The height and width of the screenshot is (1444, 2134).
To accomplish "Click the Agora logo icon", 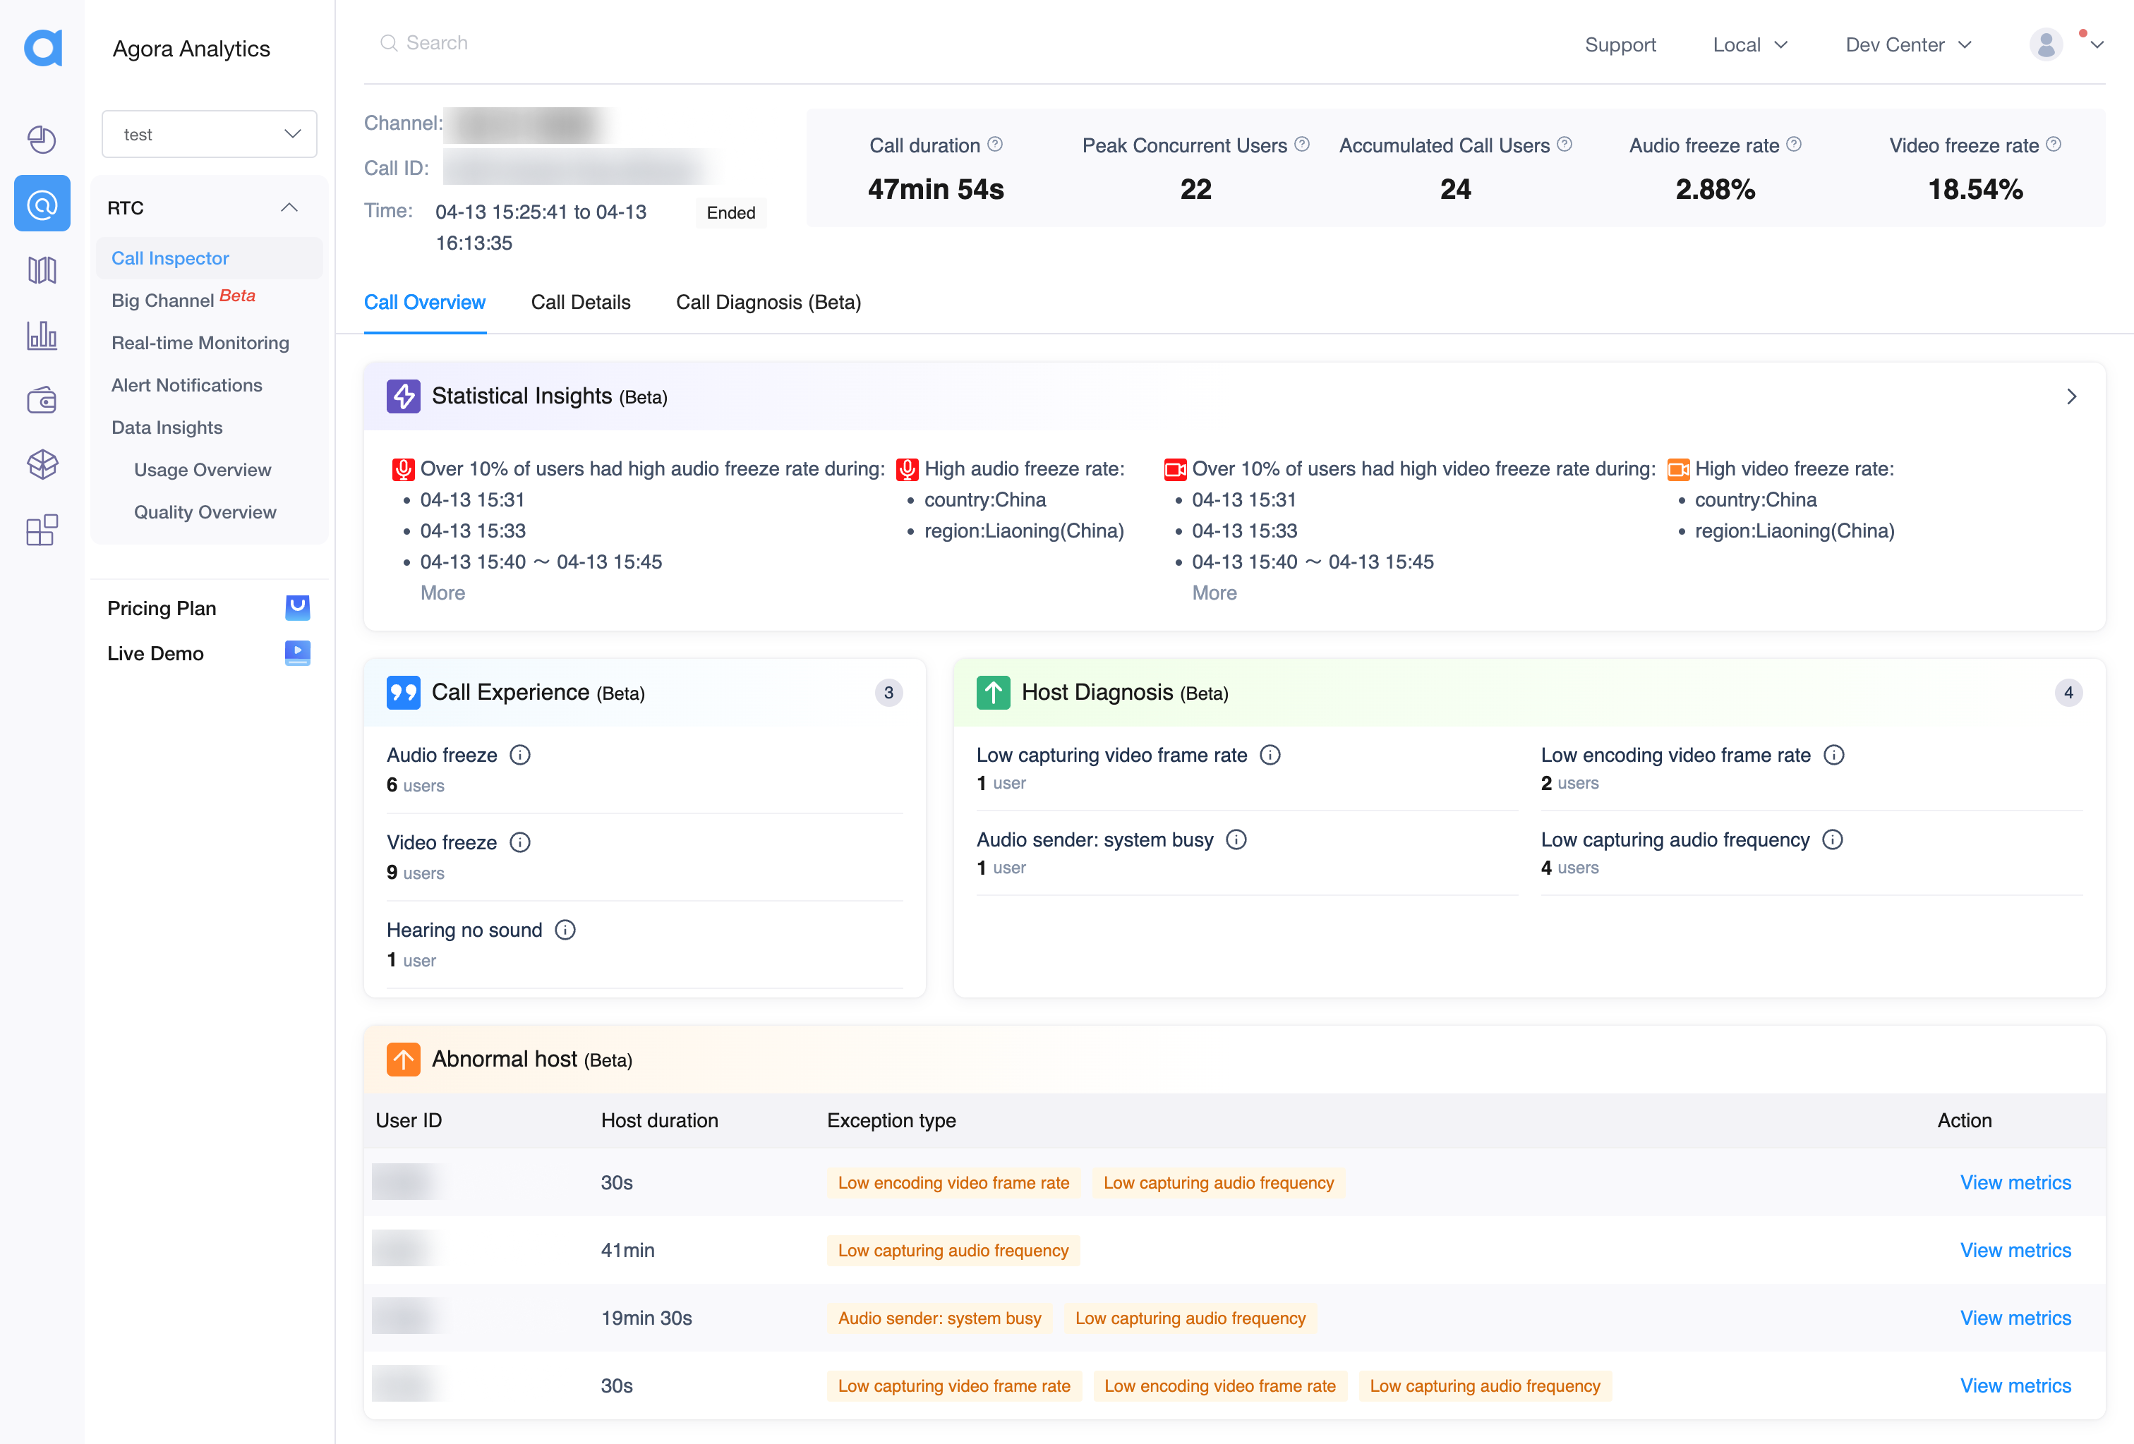I will tap(42, 48).
